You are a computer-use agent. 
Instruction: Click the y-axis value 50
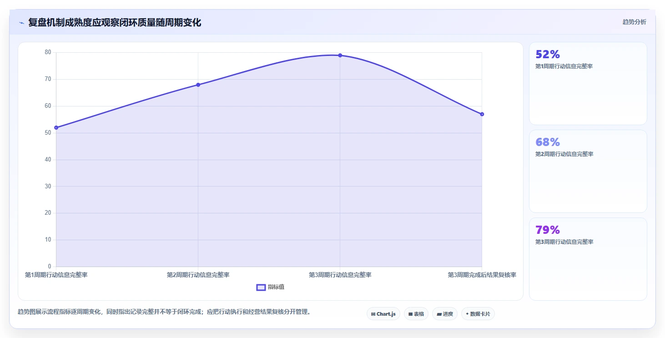pos(48,133)
